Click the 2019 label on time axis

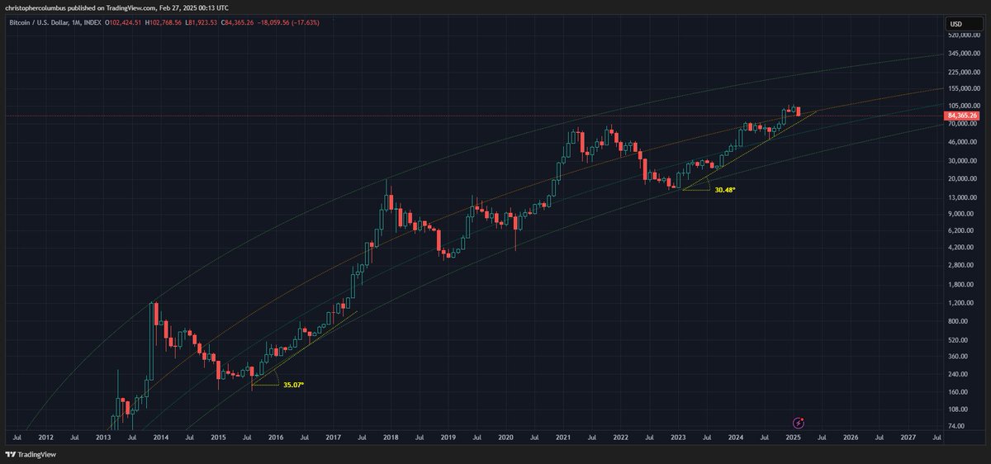[448, 436]
